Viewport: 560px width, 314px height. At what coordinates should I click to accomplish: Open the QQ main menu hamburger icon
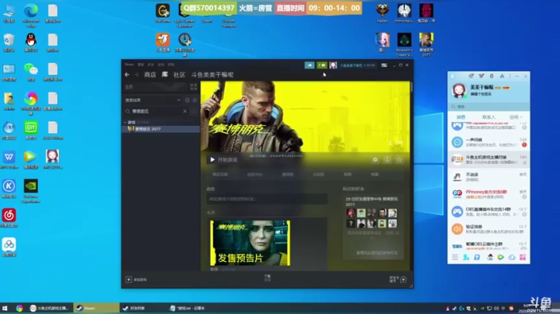[455, 257]
